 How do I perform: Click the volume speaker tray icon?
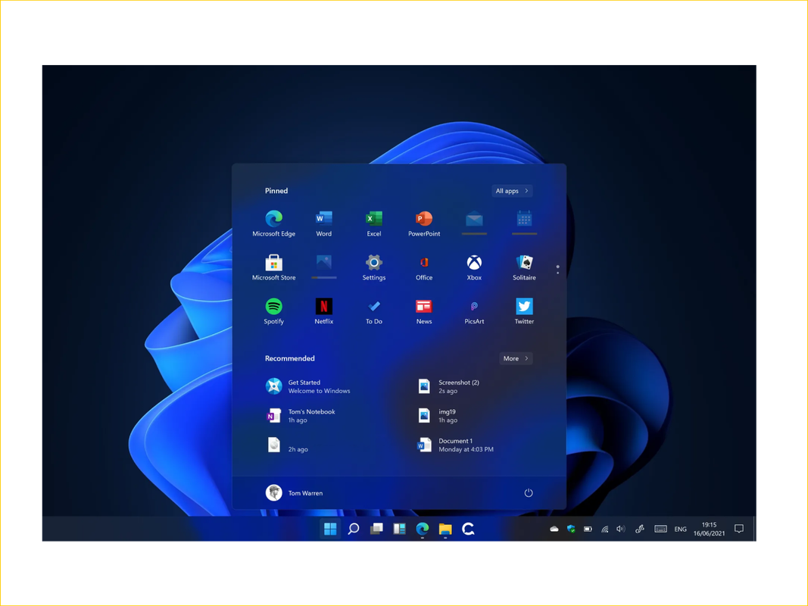(x=621, y=529)
